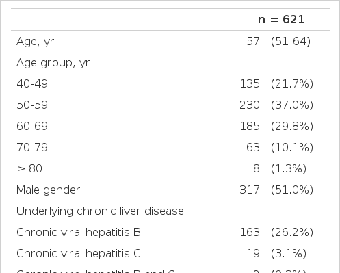
Task: Select the Age, yr row label
Action: [36, 42]
